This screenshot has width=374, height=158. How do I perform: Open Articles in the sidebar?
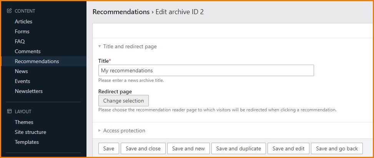(23, 21)
